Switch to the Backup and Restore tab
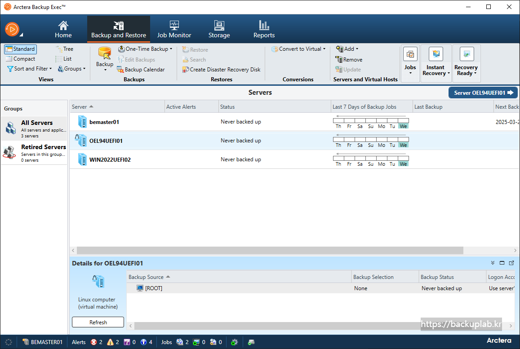The image size is (520, 349). pos(118,29)
